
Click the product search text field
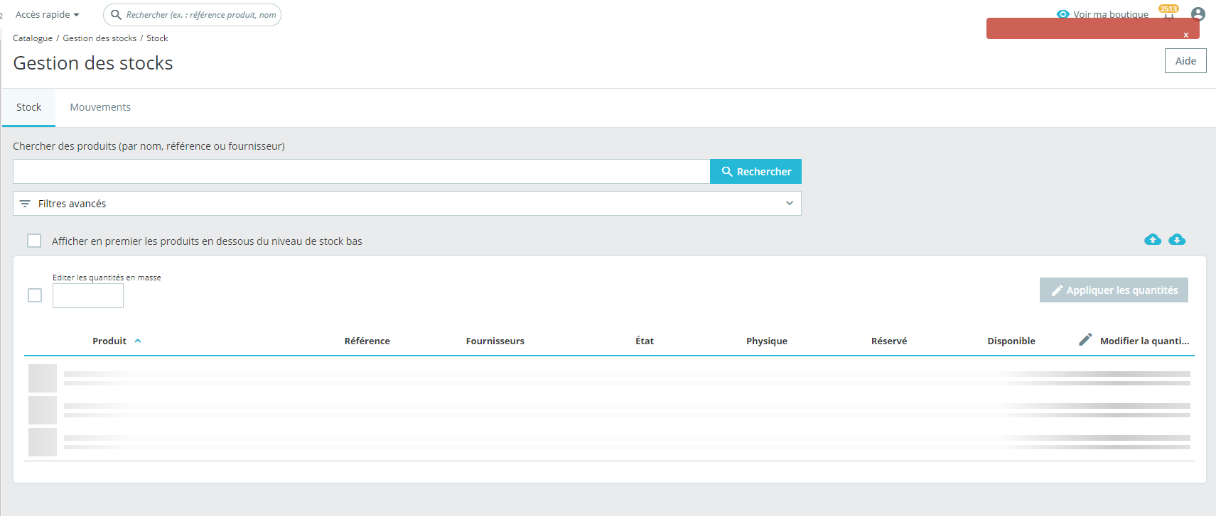361,172
